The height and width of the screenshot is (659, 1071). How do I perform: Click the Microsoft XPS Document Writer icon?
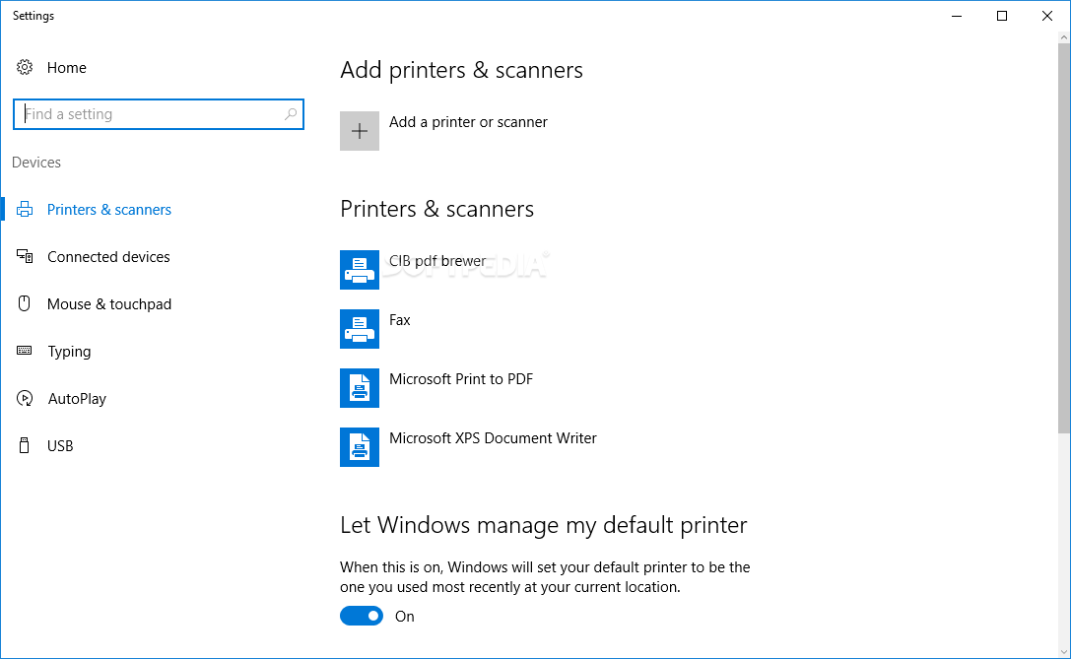(360, 447)
